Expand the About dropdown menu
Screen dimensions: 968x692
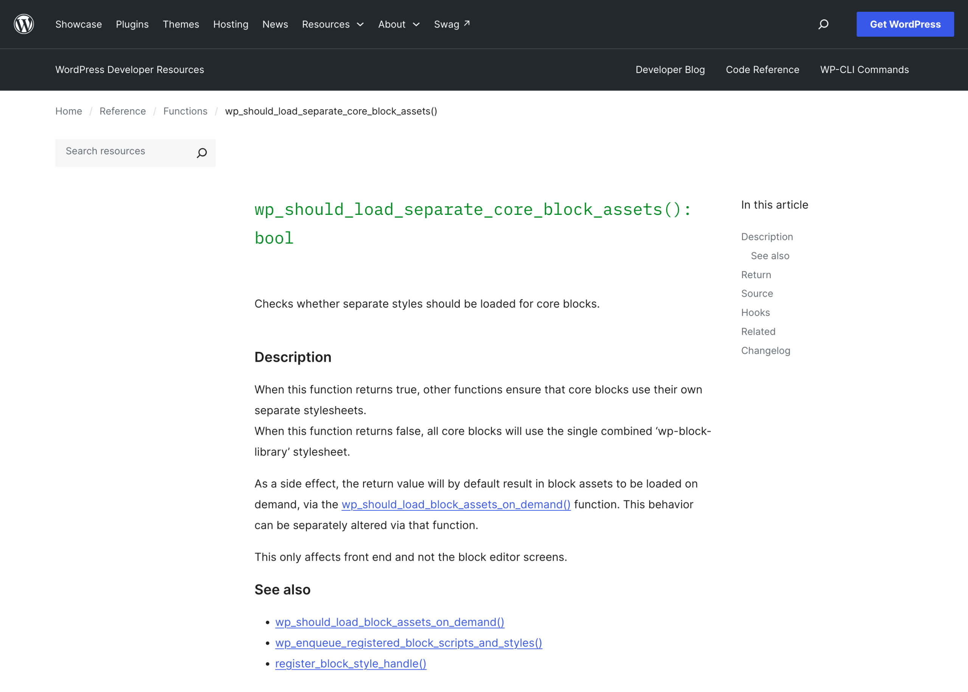[399, 24]
